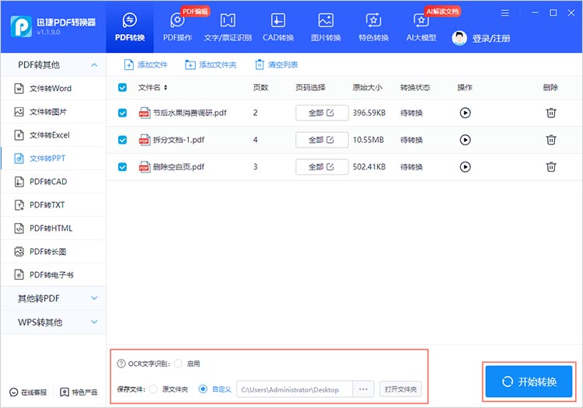This screenshot has height=408, width=583.
Task: Select the 图片转换 icon in top toolbar
Action: coord(326,21)
